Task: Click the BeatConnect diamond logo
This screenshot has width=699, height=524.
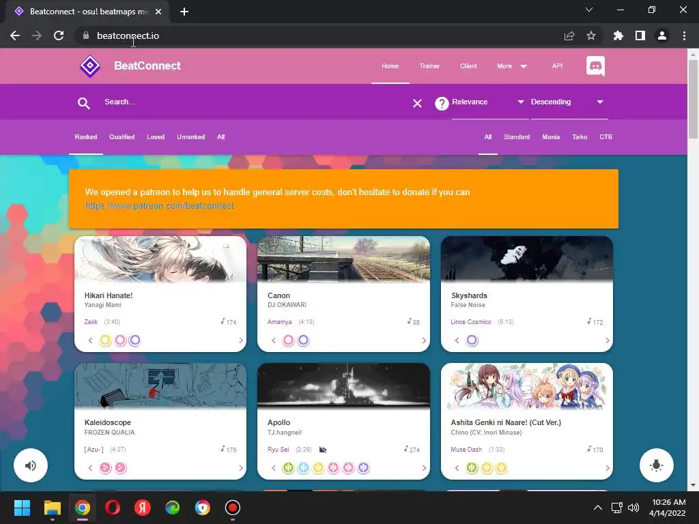Action: (90, 66)
